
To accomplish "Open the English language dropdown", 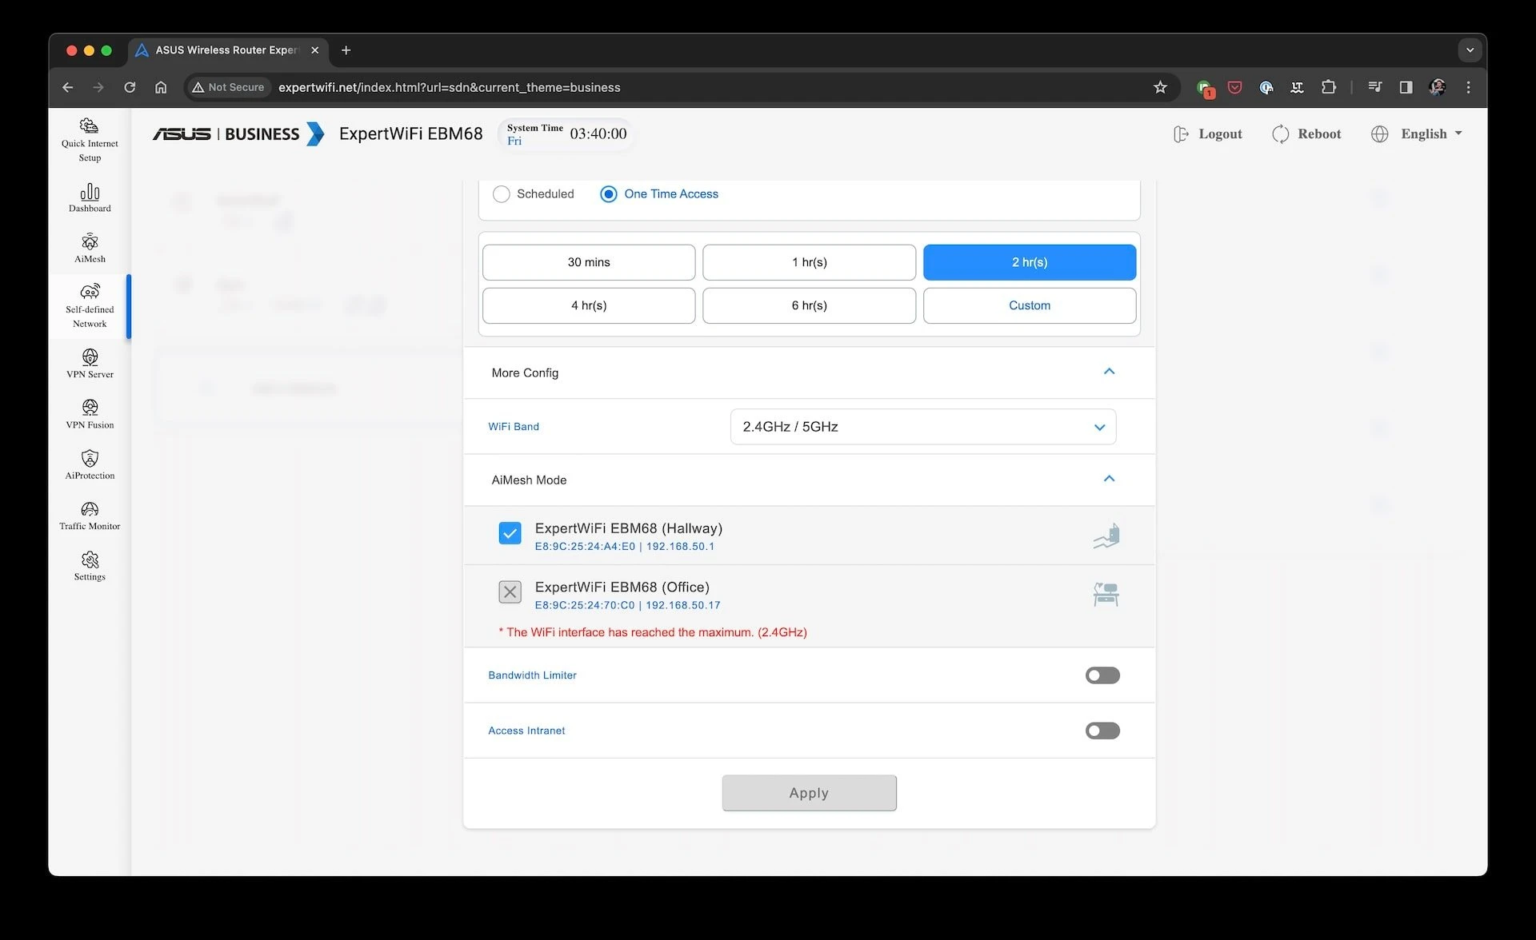I will tap(1431, 134).
